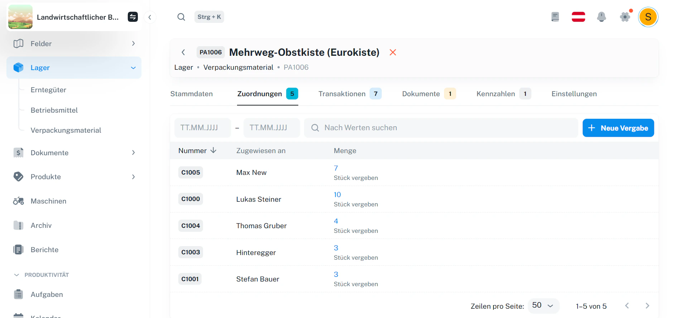This screenshot has height=318, width=675.
Task: Click the Zugewiesen an column header
Action: click(x=261, y=151)
